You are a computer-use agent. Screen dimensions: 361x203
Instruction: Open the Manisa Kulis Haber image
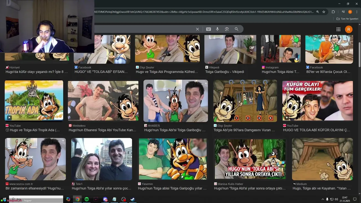(x=250, y=159)
